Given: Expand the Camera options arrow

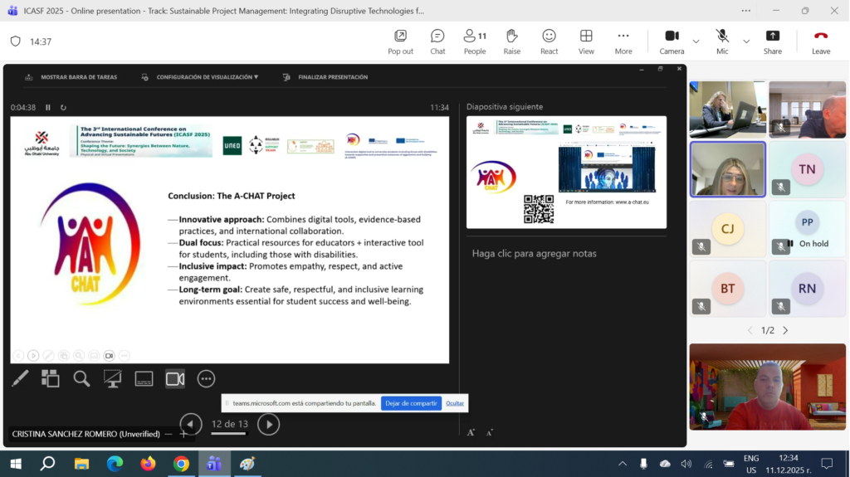Looking at the screenshot, I should point(696,41).
